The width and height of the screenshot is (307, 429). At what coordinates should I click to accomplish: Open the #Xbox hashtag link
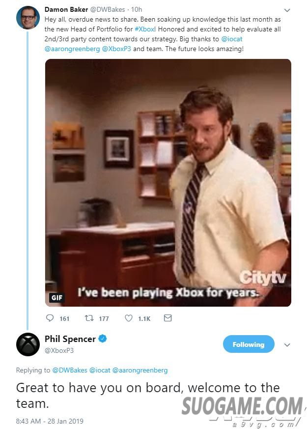[145, 29]
